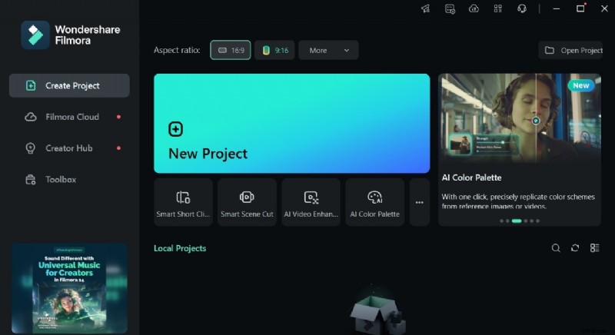Open the Smart Short Clips tool

point(183,202)
